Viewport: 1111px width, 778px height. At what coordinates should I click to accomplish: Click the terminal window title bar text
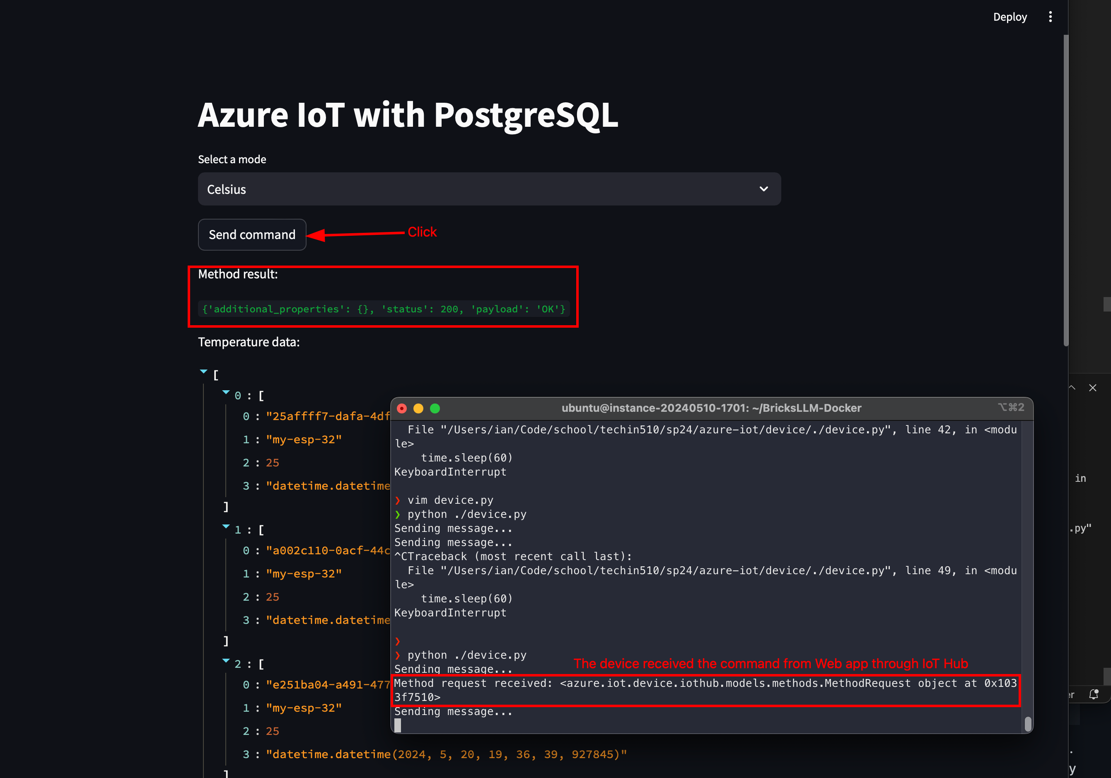tap(711, 408)
